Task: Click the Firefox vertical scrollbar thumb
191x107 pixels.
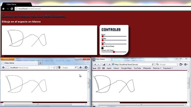Action: pos(88,83)
